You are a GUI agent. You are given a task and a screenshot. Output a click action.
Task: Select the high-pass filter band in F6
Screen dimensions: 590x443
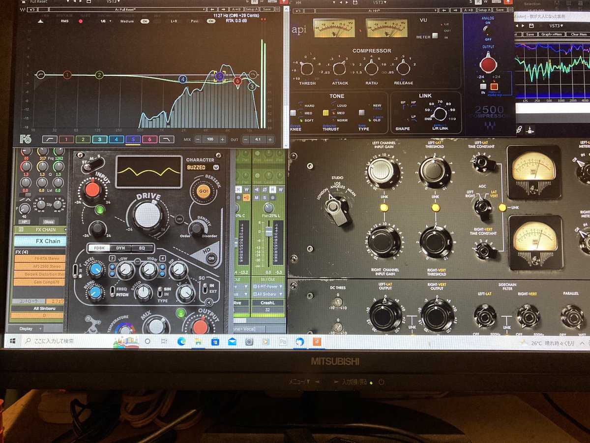coord(50,139)
